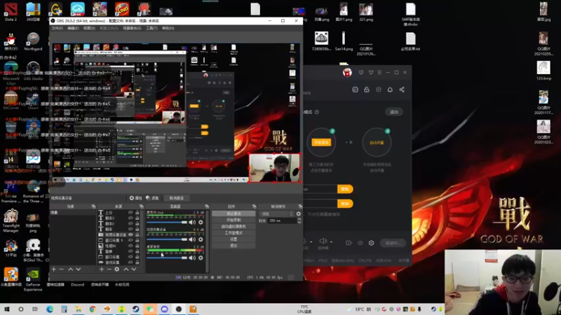The width and height of the screenshot is (561, 315).
Task: Open the 场景集合 menu in OBS
Action: point(132,28)
